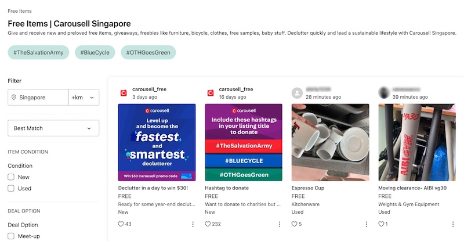The width and height of the screenshot is (464, 241).
Task: Like the Declutter in a day listing
Action: click(121, 224)
